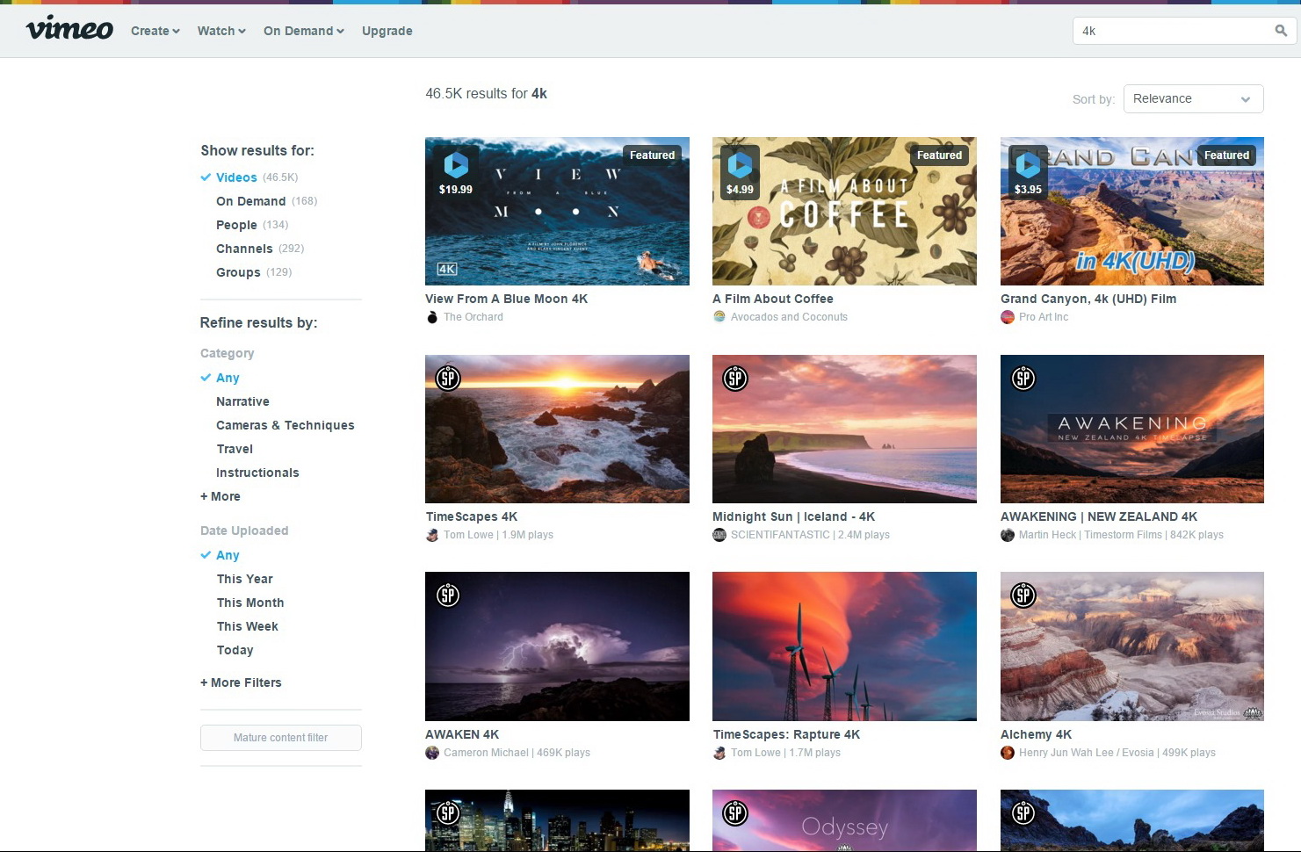1301x852 pixels.
Task: Click Tom Lowe avatar under TimeScapes: Rapture 4K
Action: pos(719,753)
